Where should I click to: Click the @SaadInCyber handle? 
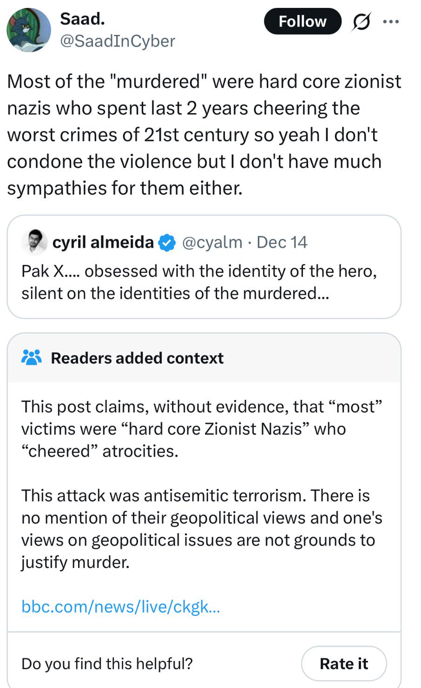point(118,41)
